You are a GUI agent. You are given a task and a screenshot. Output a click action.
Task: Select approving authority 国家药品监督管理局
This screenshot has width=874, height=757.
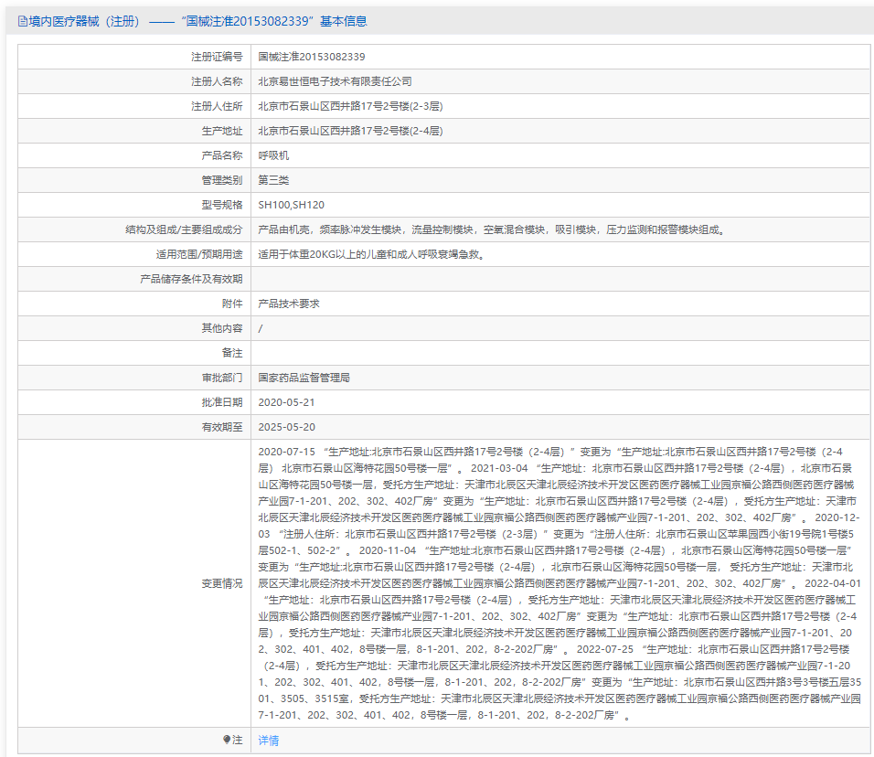coord(304,378)
